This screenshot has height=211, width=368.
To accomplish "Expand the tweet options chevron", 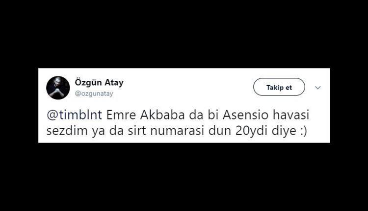I will pyautogui.click(x=318, y=88).
